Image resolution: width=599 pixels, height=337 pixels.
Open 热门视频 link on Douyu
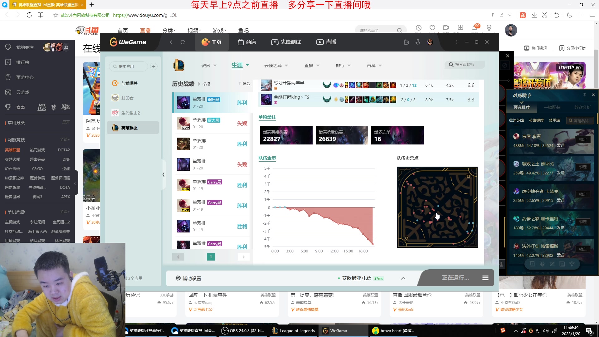(x=535, y=48)
